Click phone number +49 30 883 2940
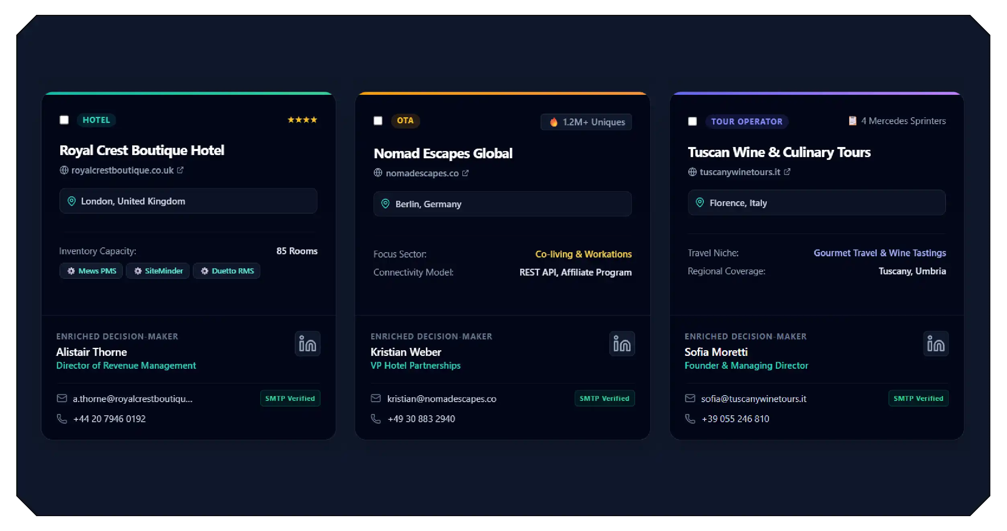The width and height of the screenshot is (1007, 531). (x=421, y=419)
